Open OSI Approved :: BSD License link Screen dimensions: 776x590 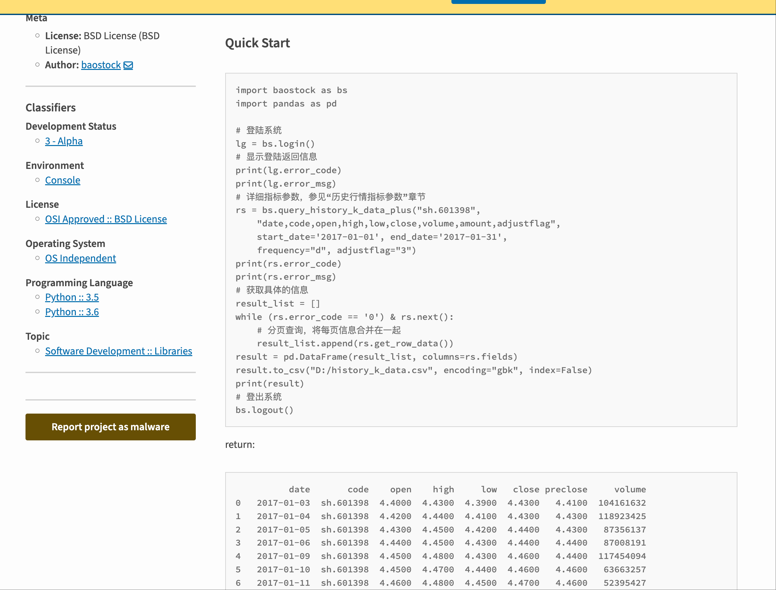106,219
